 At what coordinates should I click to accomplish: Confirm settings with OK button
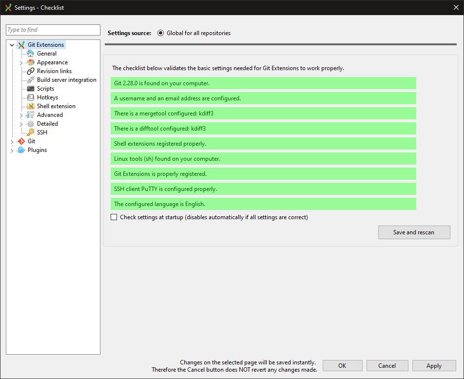(x=342, y=366)
